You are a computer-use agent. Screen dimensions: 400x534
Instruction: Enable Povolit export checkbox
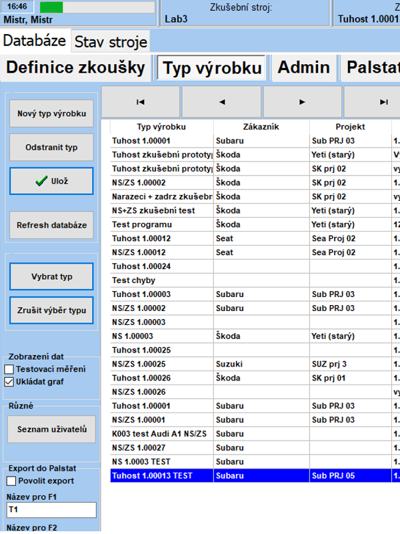(x=11, y=481)
